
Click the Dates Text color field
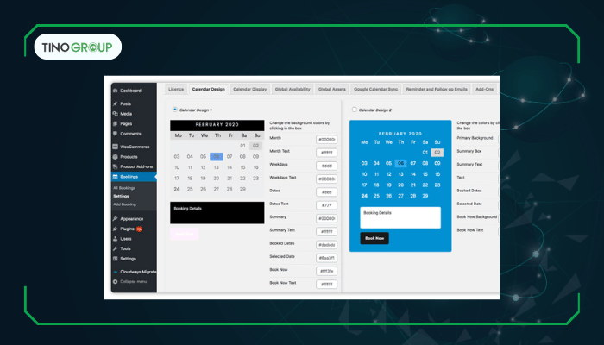[x=327, y=205]
